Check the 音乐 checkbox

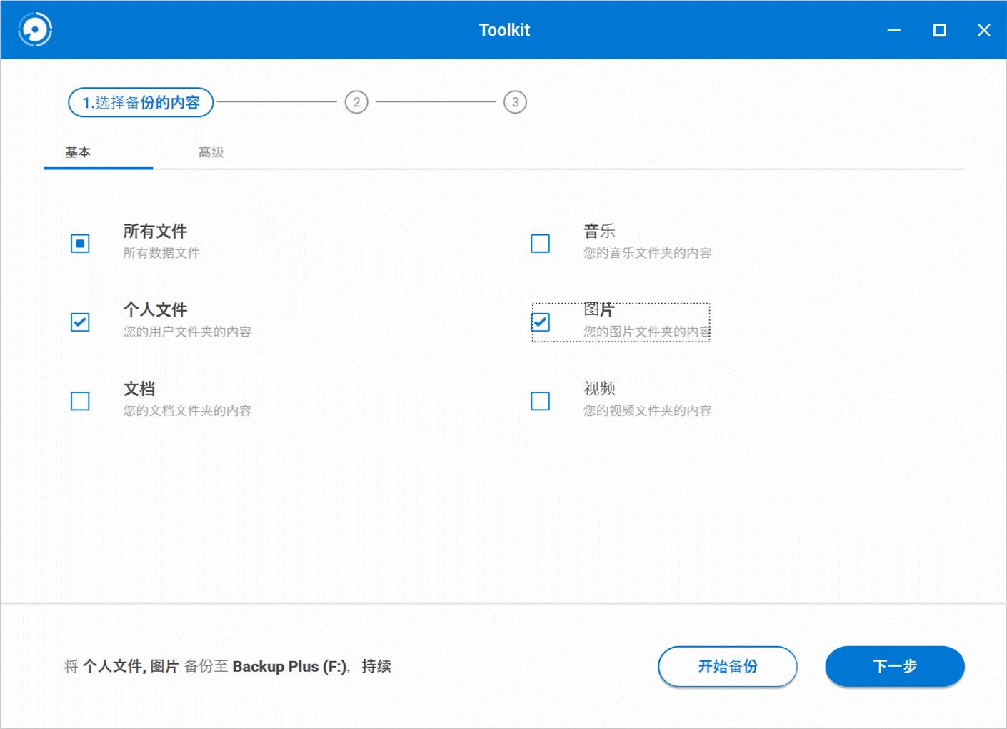(x=541, y=244)
